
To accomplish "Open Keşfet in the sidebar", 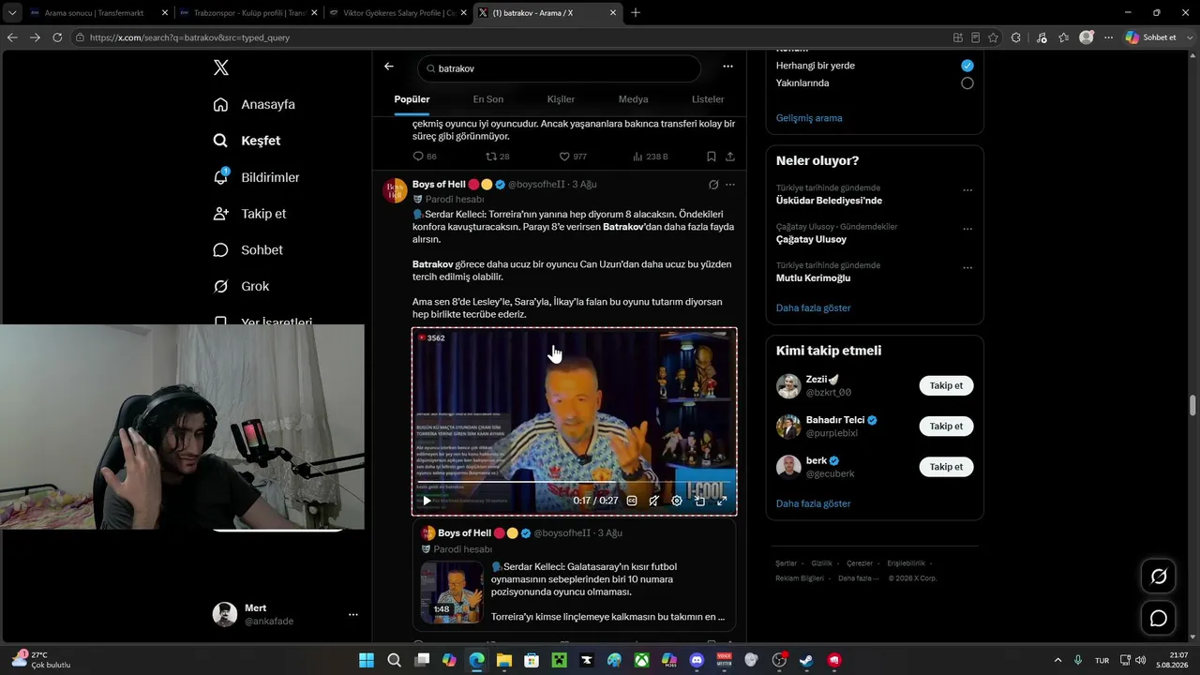I will [247, 141].
